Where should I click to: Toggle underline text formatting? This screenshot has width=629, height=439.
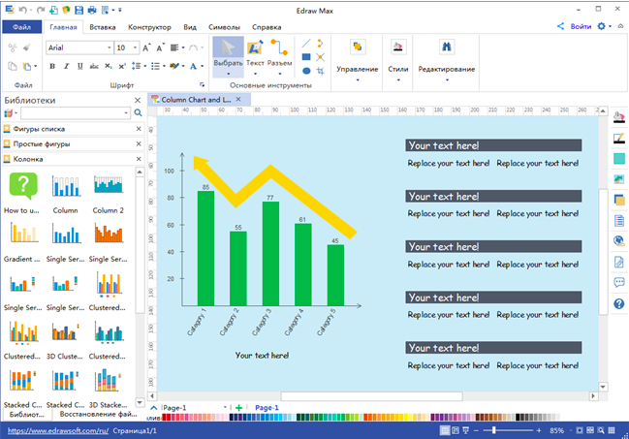[81, 66]
